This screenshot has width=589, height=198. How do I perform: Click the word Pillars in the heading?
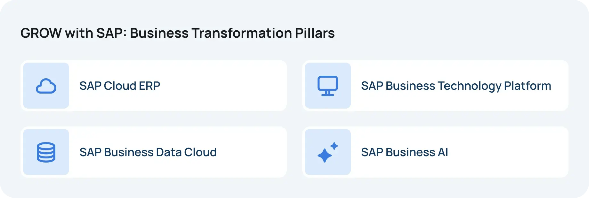pyautogui.click(x=315, y=33)
